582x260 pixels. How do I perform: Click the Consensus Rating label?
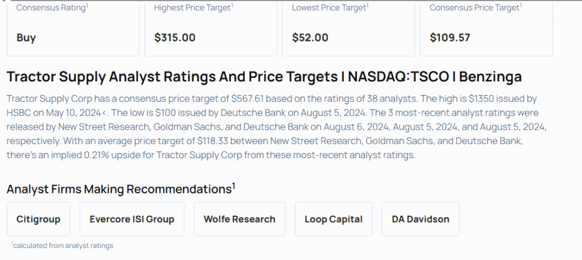[52, 8]
